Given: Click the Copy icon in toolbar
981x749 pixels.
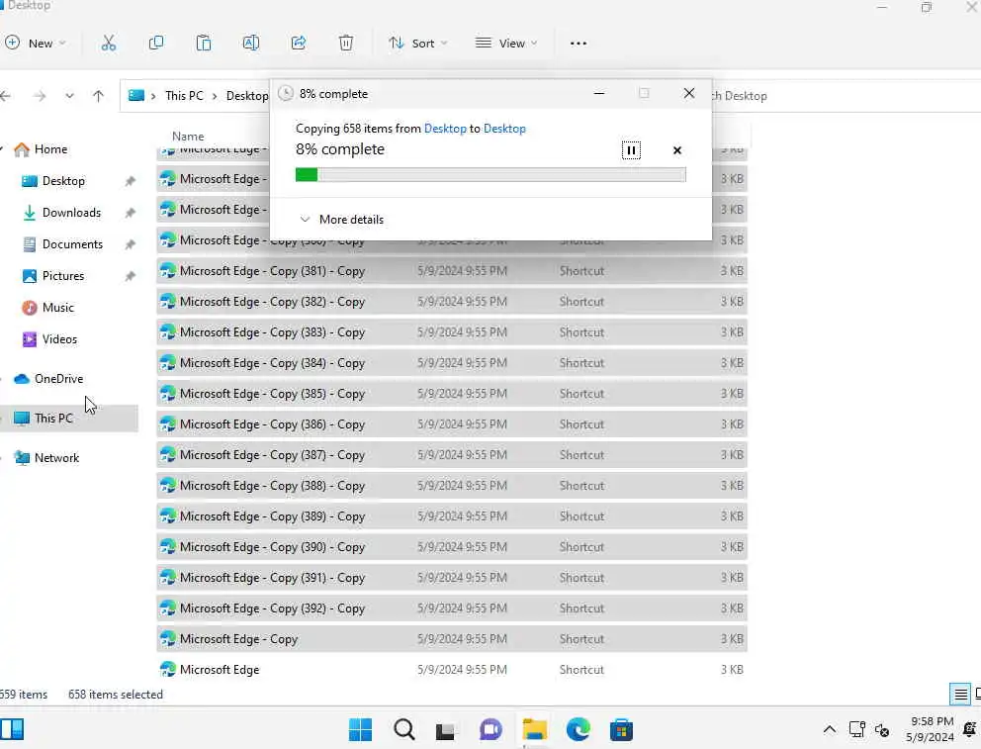Looking at the screenshot, I should 156,44.
